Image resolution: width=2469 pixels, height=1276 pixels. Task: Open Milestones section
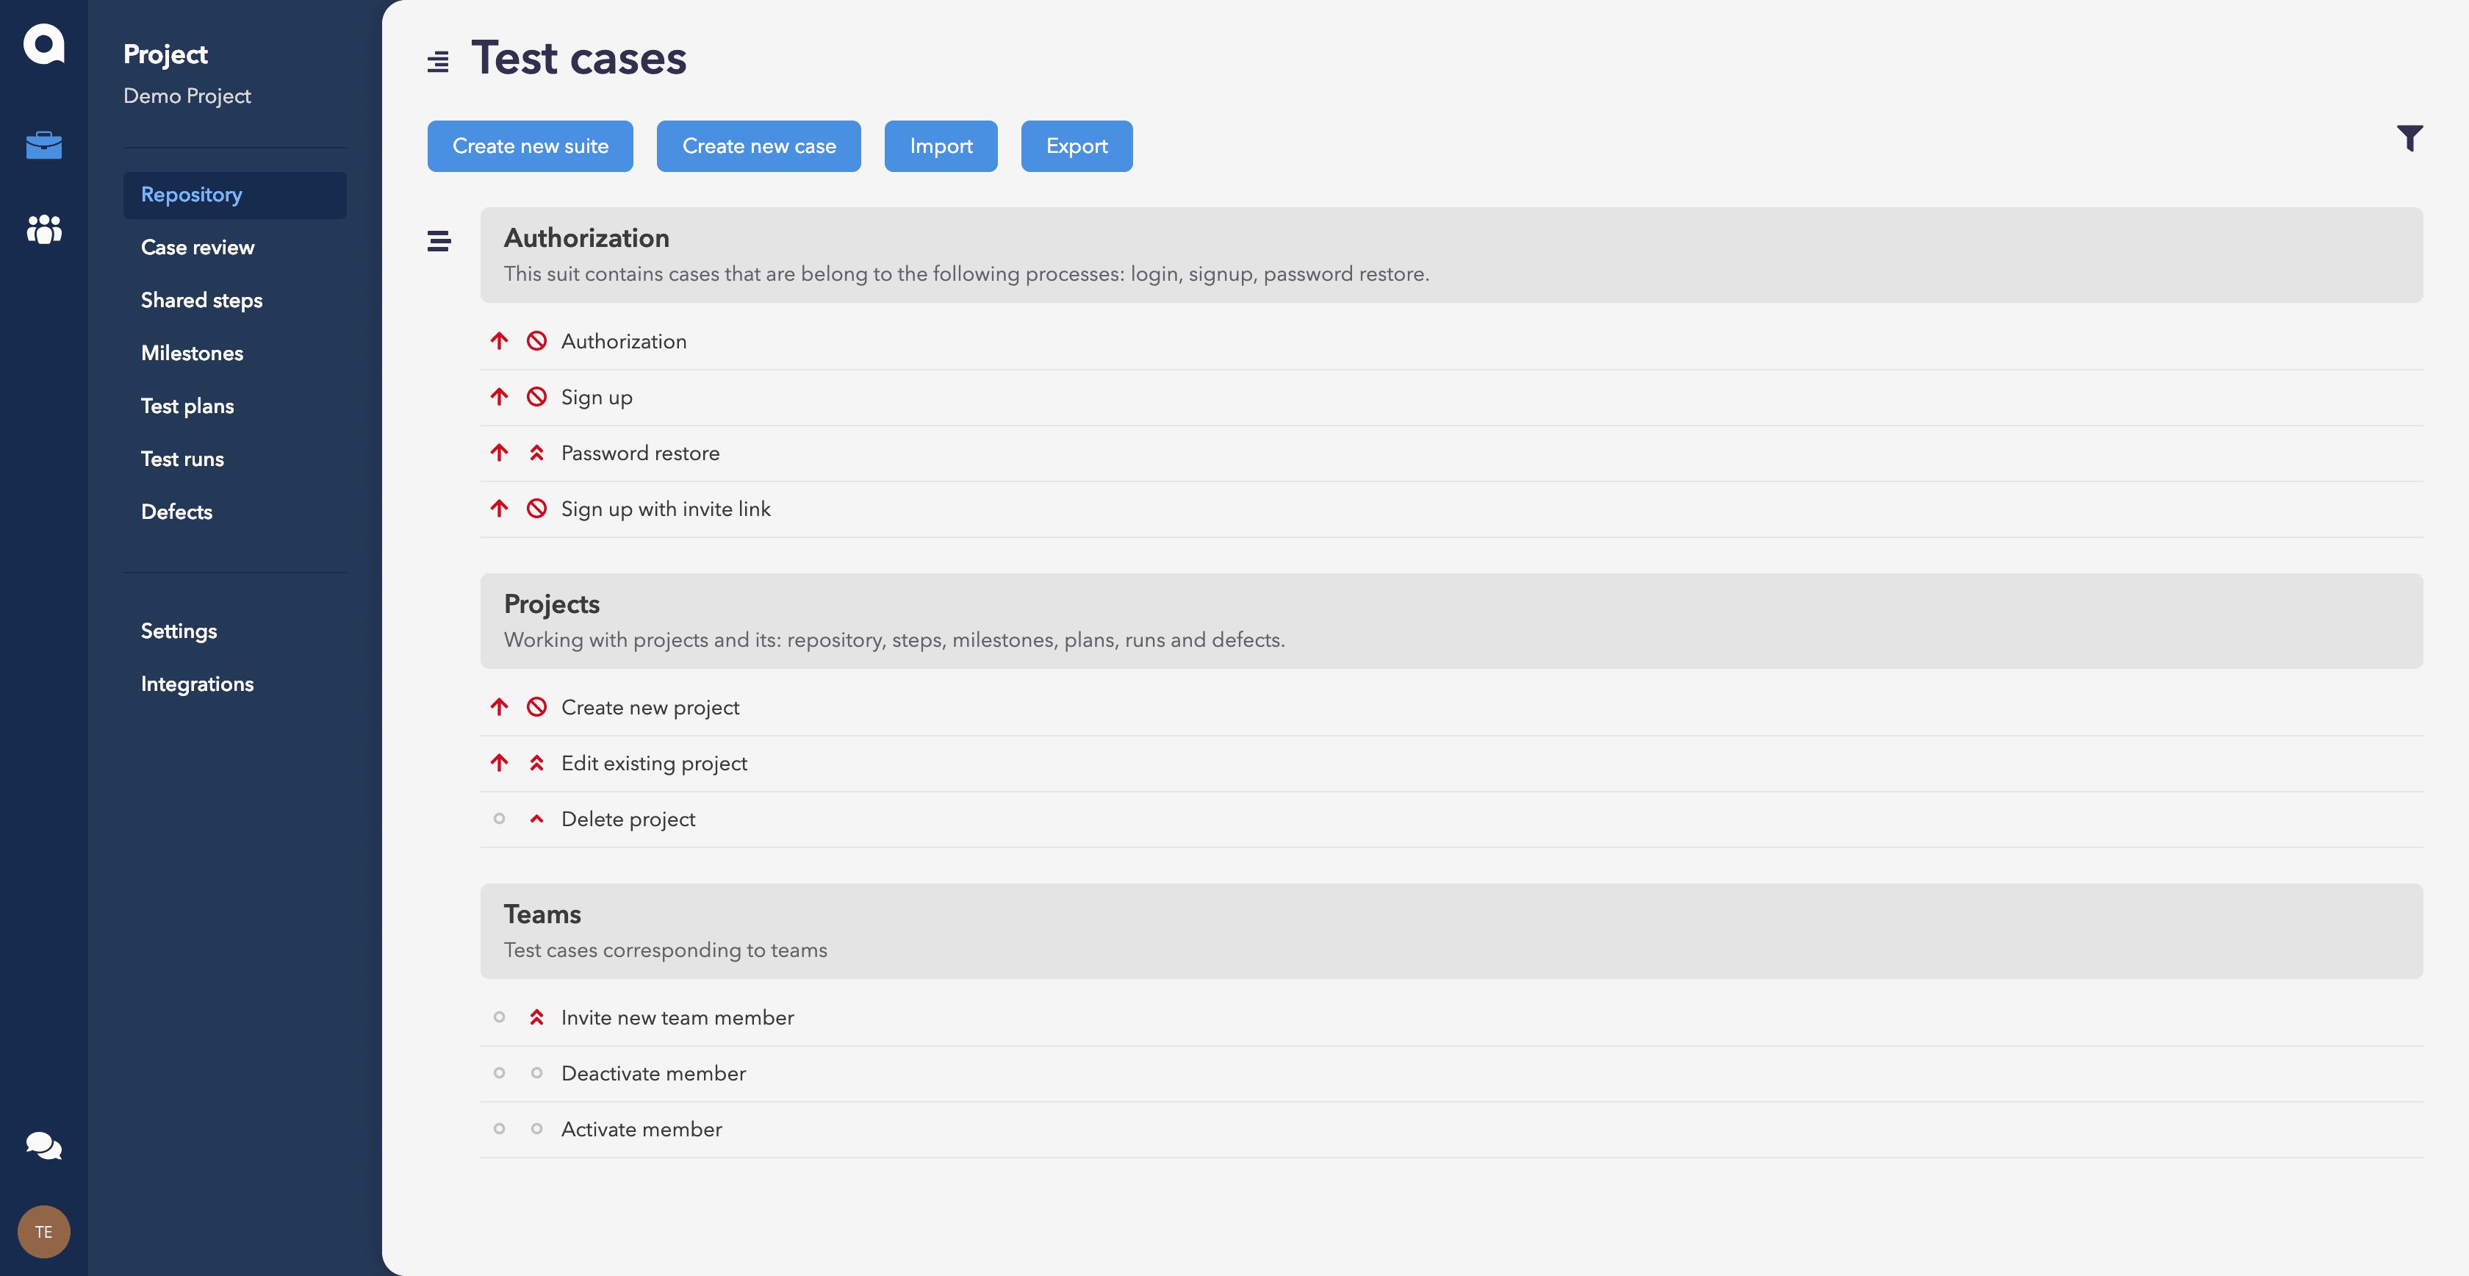192,353
